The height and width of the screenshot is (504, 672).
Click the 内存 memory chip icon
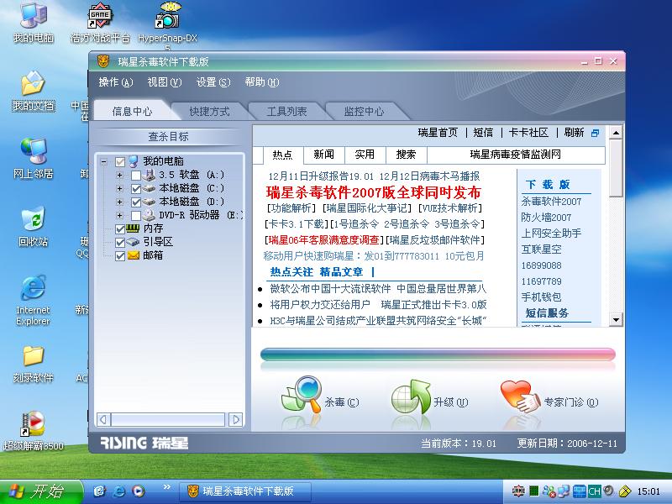tap(134, 228)
